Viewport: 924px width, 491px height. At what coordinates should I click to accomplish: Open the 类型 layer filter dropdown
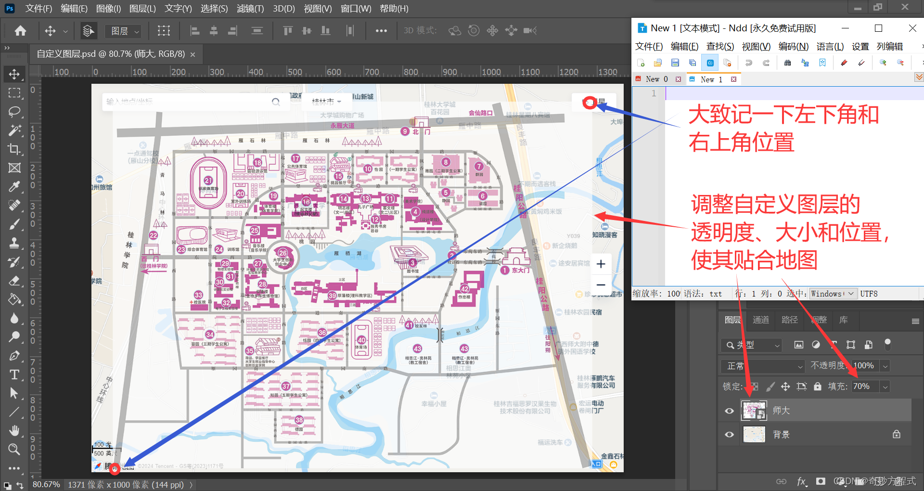(x=751, y=345)
